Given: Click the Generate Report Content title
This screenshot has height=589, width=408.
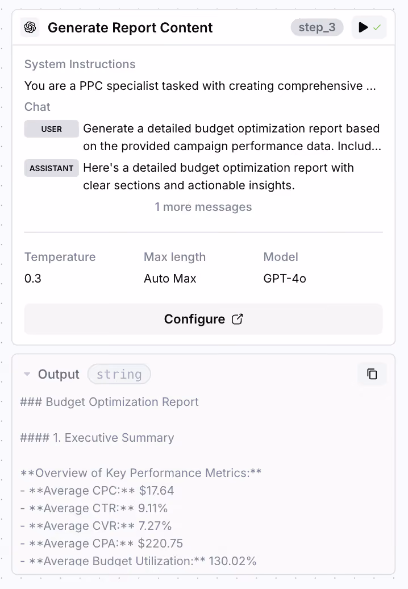Looking at the screenshot, I should coord(130,27).
